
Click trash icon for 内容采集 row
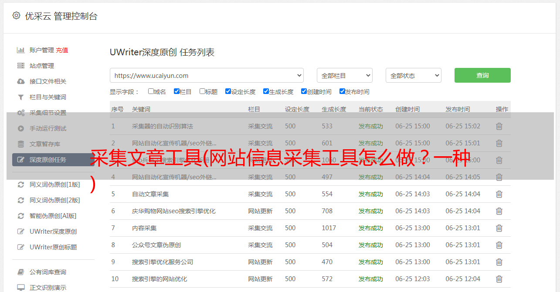499,228
